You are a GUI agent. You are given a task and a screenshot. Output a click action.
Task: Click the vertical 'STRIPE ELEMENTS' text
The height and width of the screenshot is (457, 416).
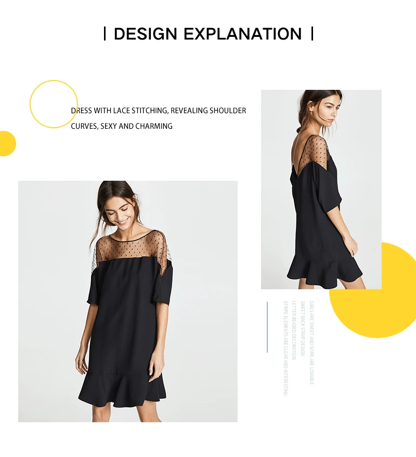coord(285,348)
